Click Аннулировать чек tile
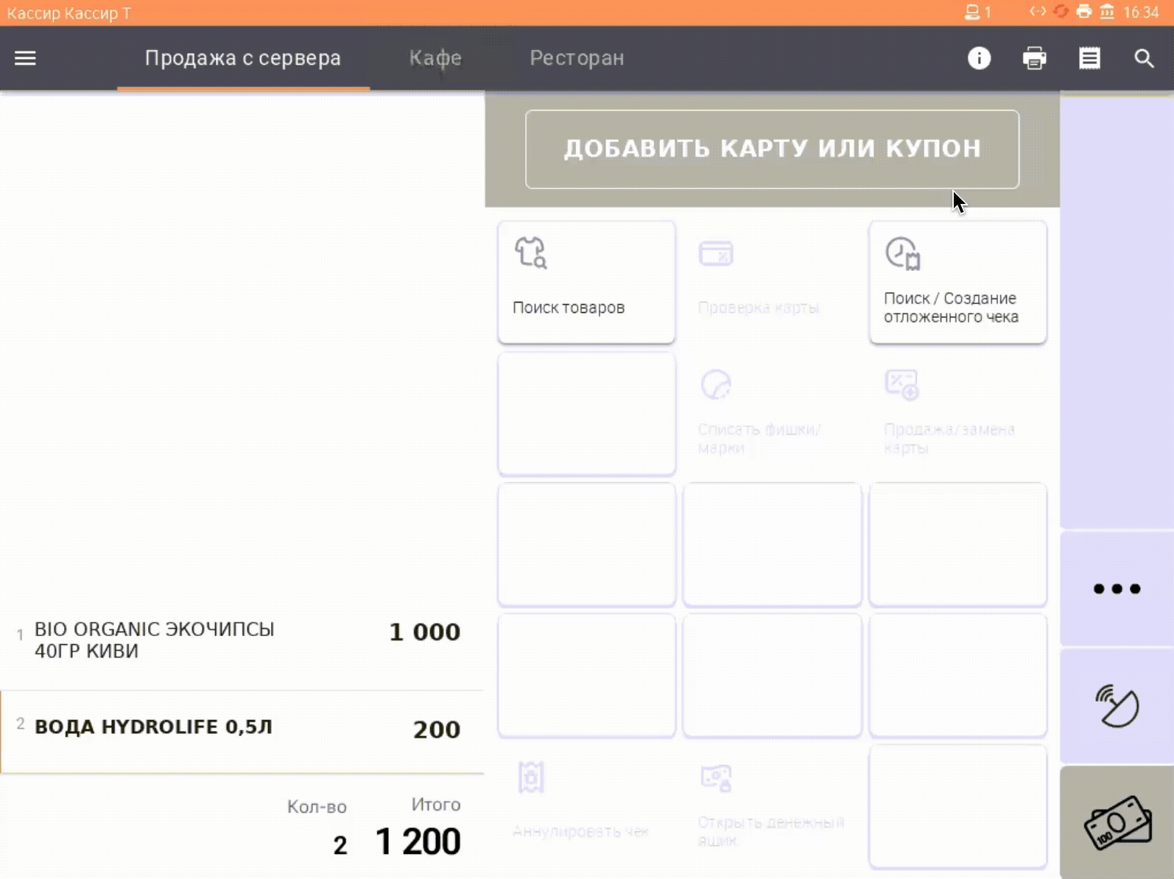Screen dimensions: 1174x879 586,806
